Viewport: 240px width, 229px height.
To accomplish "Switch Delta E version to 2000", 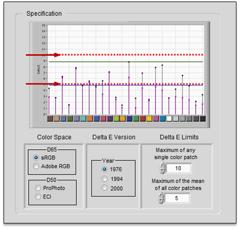I will pyautogui.click(x=104, y=188).
